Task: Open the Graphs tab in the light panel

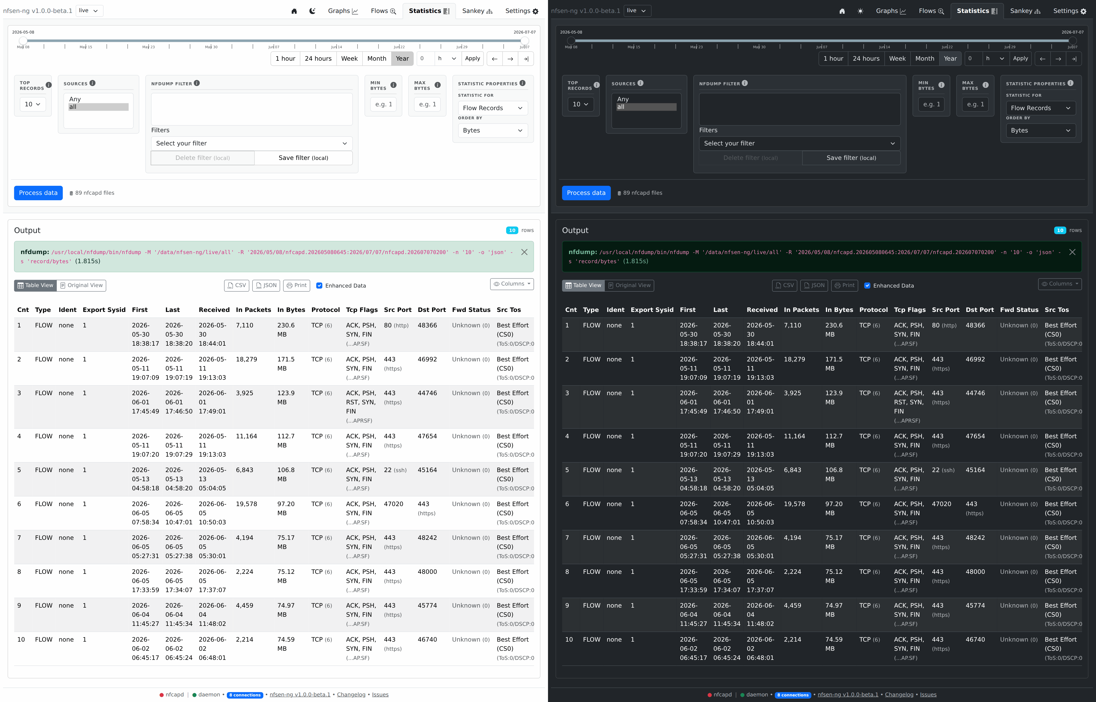Action: point(343,11)
